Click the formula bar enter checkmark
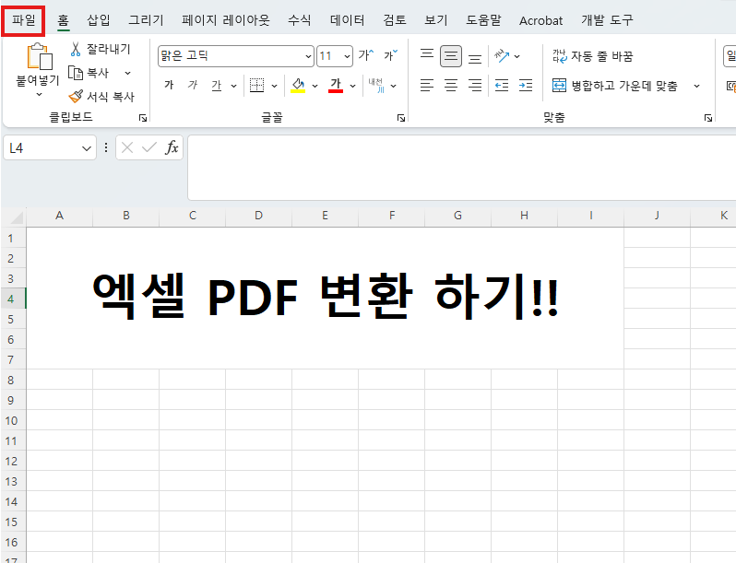736x563 pixels. 149,148
